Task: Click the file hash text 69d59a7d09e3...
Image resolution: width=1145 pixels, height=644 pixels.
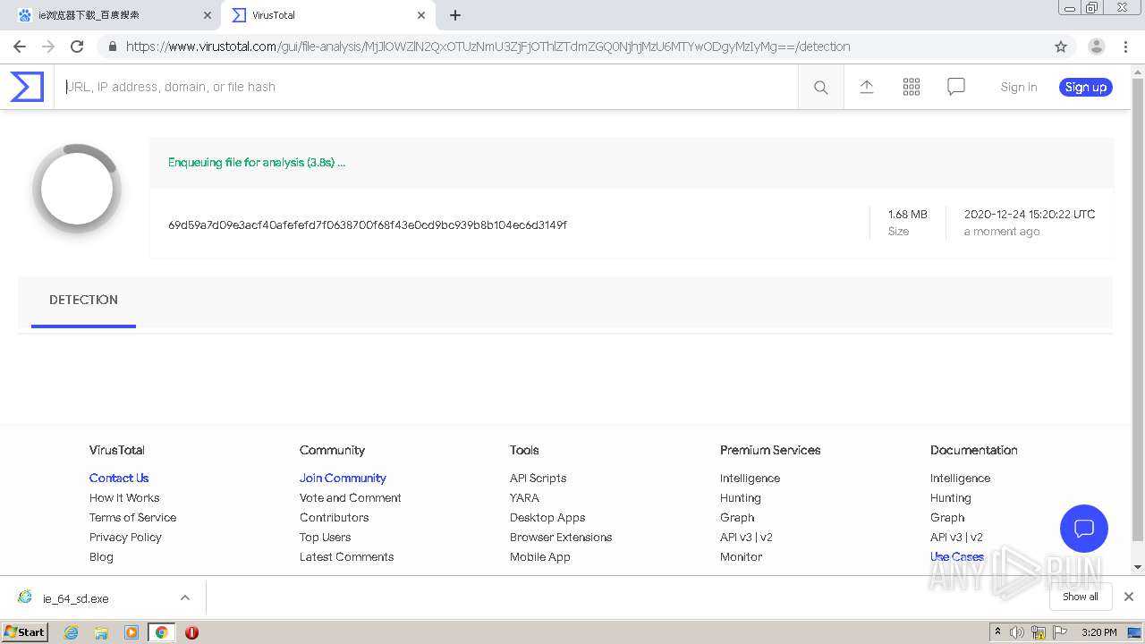Action: click(x=367, y=225)
